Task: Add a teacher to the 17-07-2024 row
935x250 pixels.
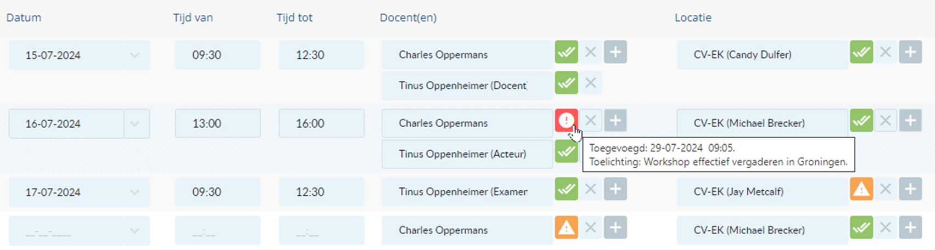Action: click(x=615, y=189)
